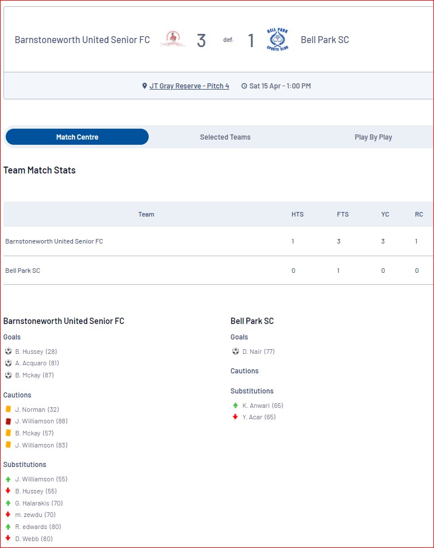Switch to the Selected Teams tab
434x548 pixels.
pos(225,137)
